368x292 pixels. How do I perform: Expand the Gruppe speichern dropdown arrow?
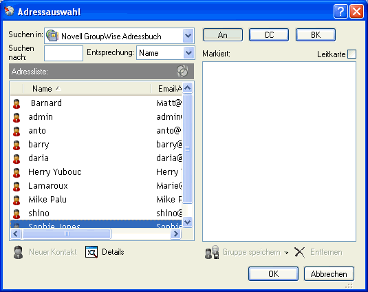[x=286, y=253]
